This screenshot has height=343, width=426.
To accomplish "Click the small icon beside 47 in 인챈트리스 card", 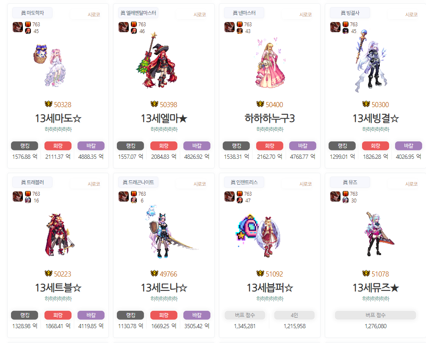I will pos(240,200).
